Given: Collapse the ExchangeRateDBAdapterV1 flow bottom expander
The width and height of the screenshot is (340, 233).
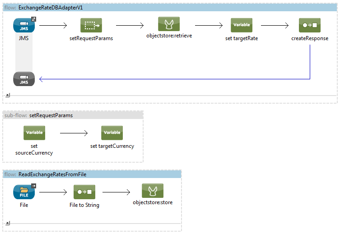Looking at the screenshot, I should click(8, 95).
